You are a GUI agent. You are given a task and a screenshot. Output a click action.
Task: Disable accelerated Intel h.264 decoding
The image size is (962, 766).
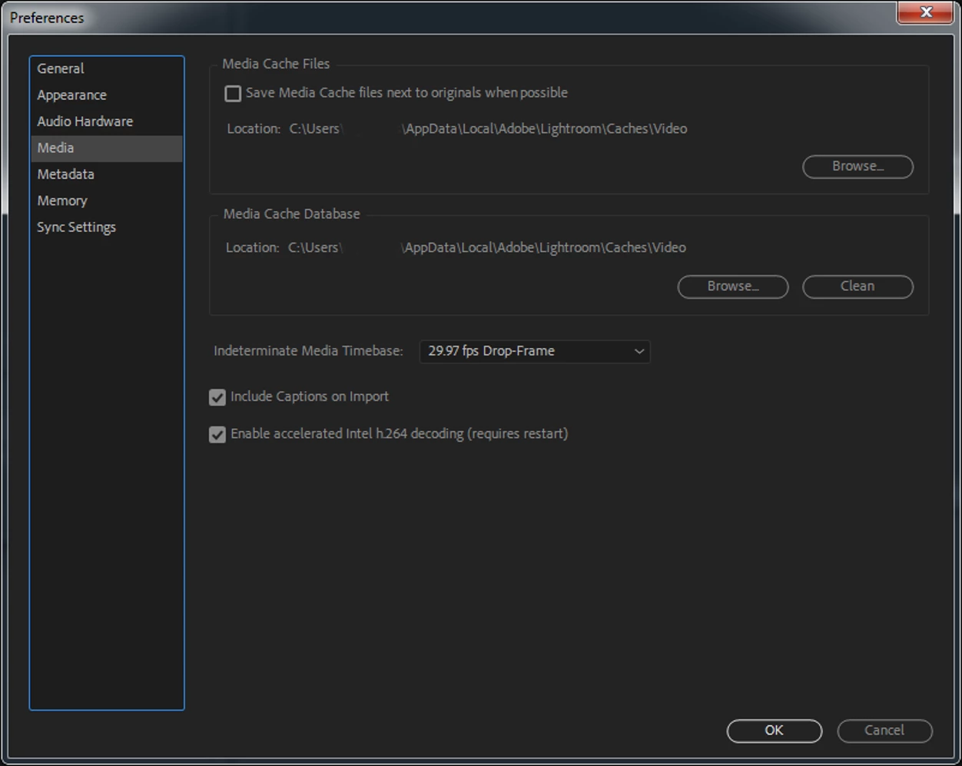click(x=217, y=434)
